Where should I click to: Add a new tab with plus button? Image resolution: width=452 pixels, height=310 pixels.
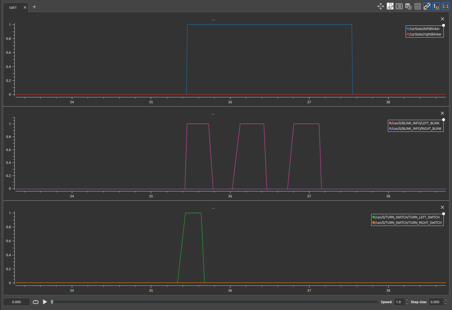34,7
